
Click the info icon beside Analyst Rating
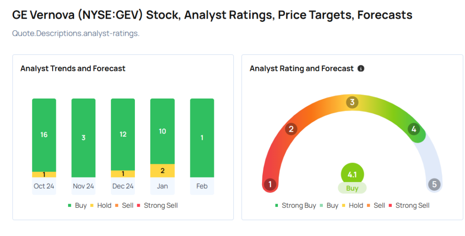361,69
